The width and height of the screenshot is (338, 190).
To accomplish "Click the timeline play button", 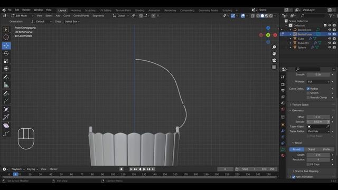I will tap(144, 169).
